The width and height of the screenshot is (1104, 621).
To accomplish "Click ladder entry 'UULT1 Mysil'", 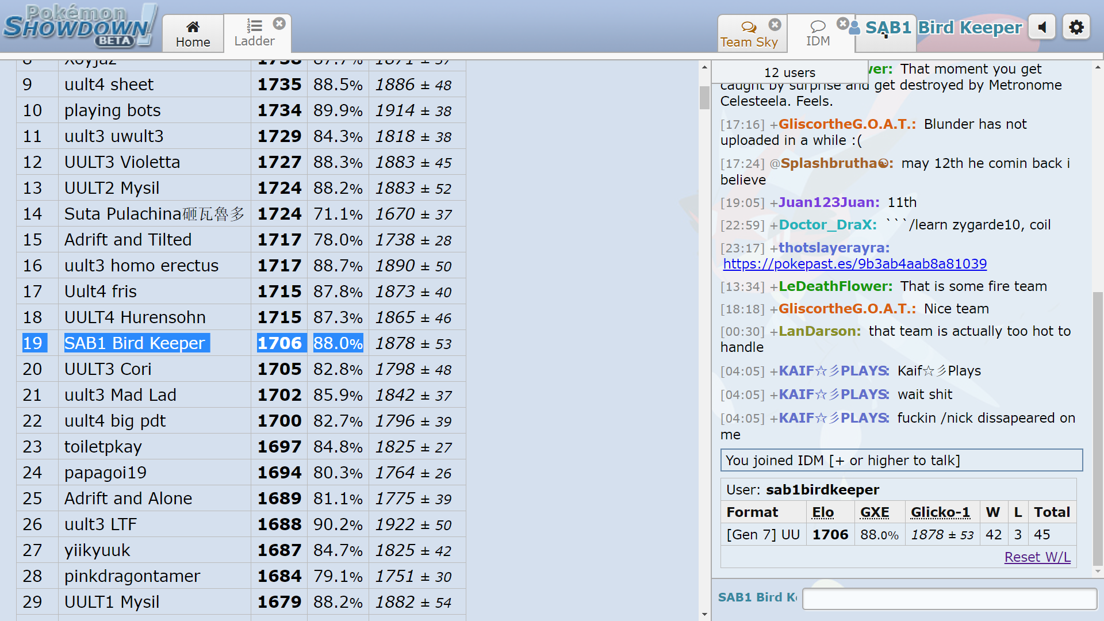I will 112,602.
